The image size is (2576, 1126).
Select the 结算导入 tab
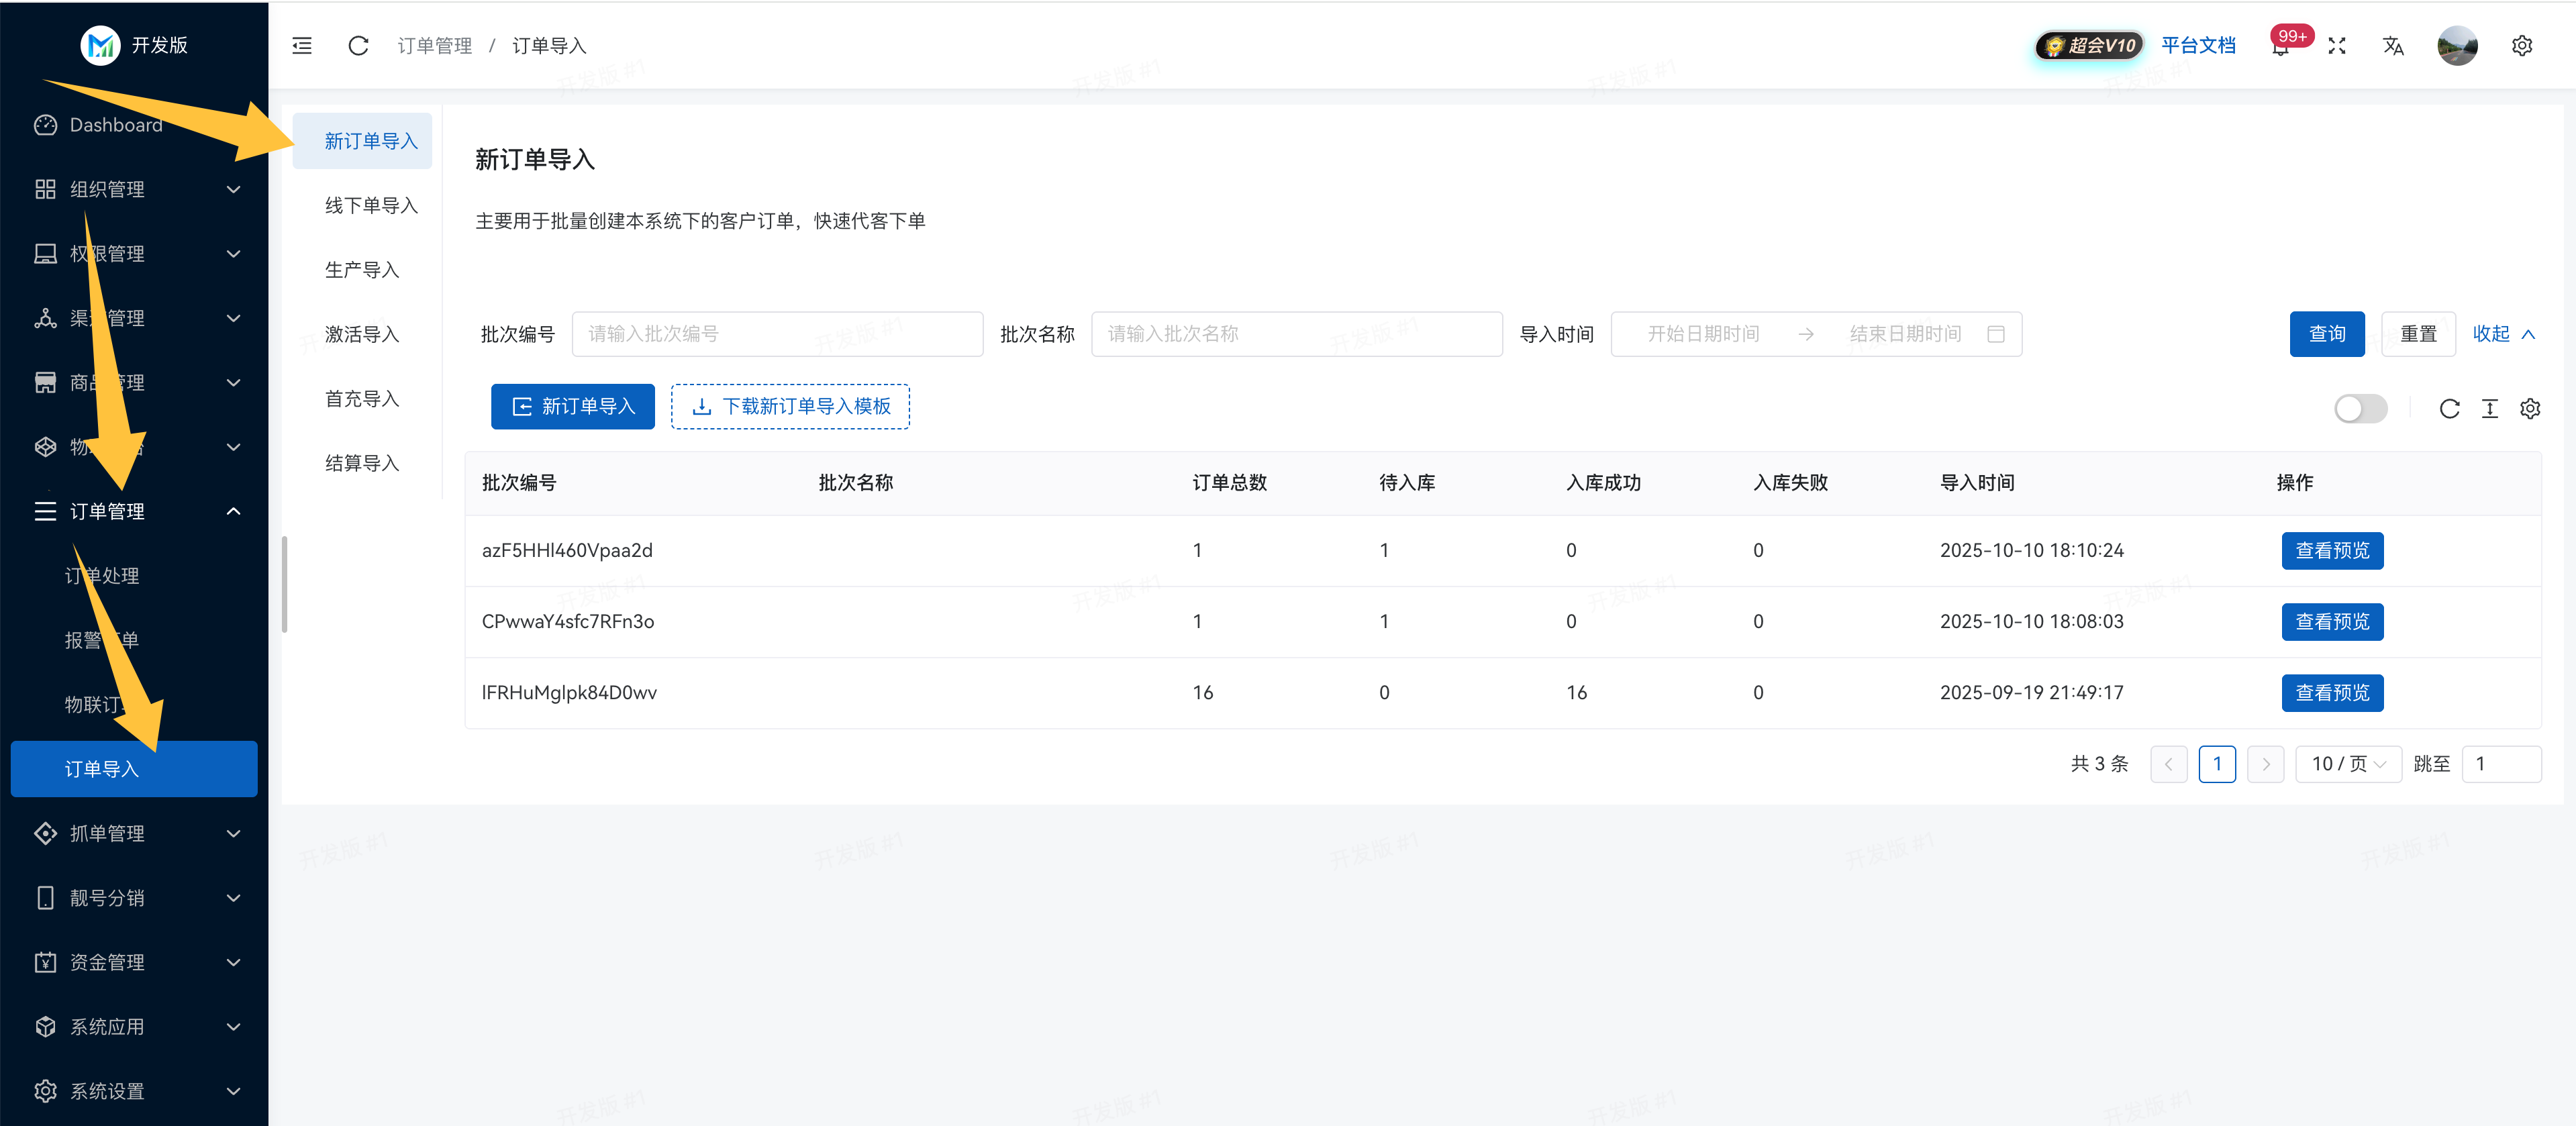pos(362,463)
